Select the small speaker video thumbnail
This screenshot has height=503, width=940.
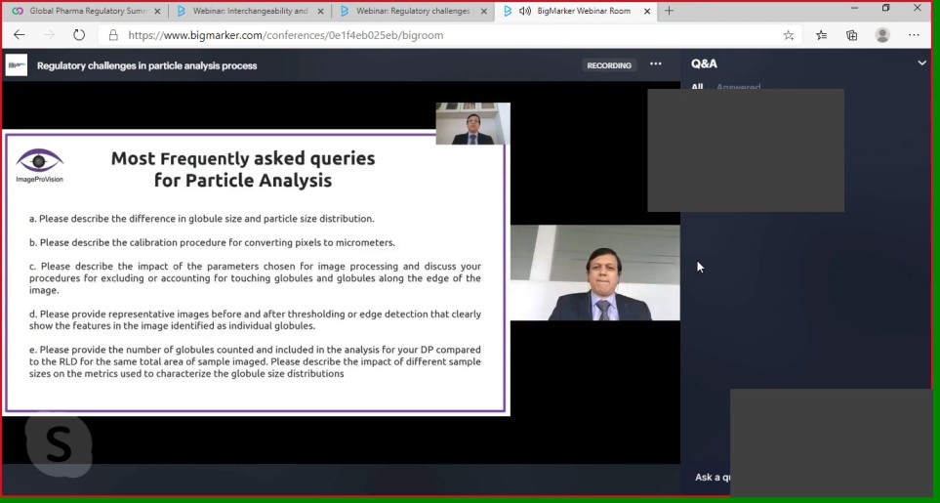click(473, 123)
